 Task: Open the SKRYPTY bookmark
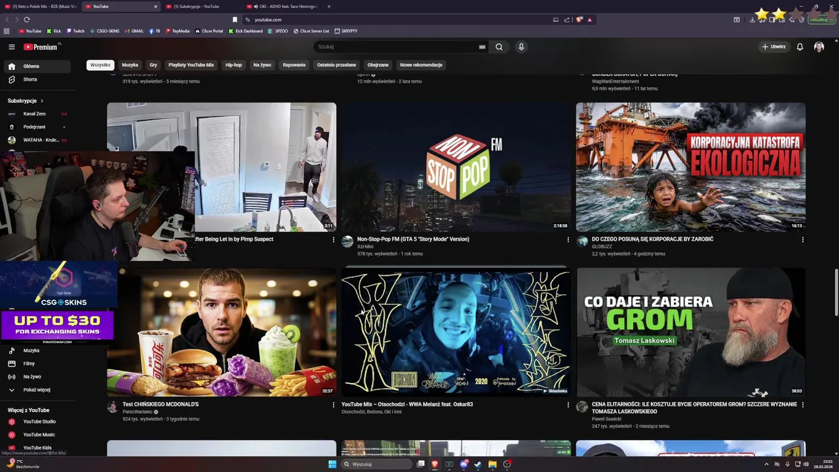345,31
